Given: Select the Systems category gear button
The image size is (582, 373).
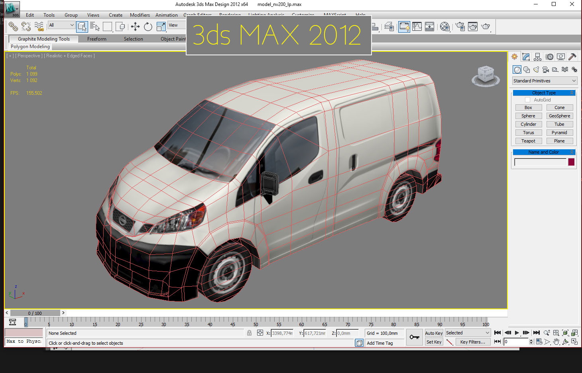Looking at the screenshot, I should pyautogui.click(x=574, y=70).
